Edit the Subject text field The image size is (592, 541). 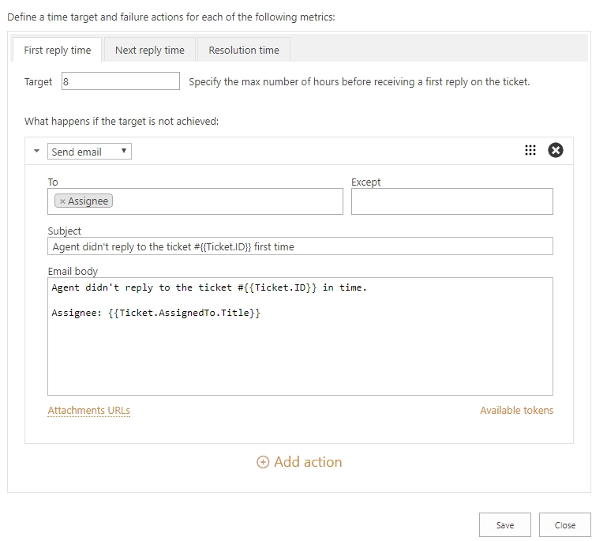tap(300, 246)
